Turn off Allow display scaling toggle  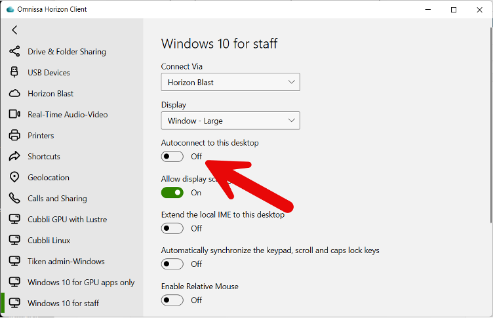[x=172, y=193]
